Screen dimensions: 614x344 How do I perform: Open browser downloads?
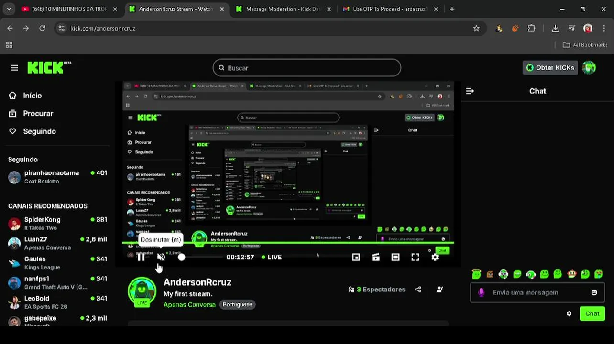point(555,28)
